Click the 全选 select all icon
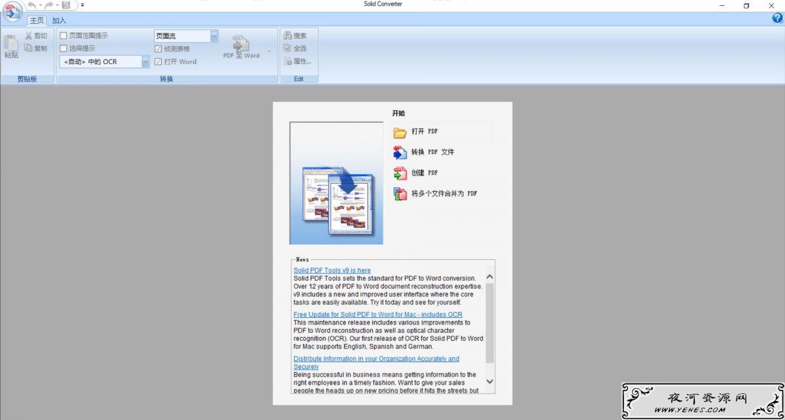 (x=287, y=48)
